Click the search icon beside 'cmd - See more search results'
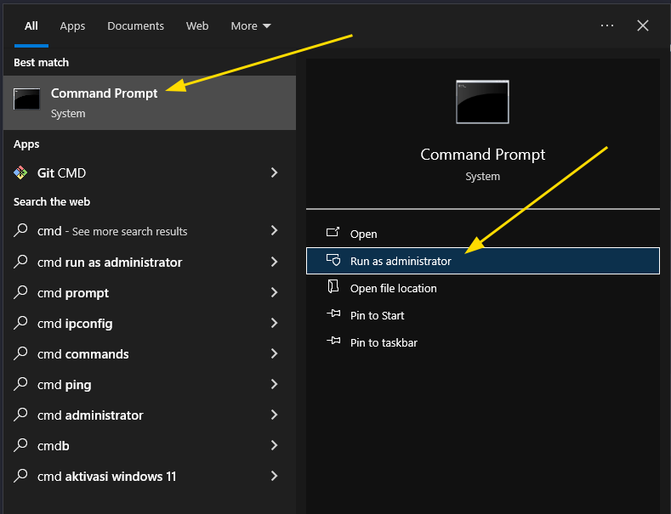 20,230
